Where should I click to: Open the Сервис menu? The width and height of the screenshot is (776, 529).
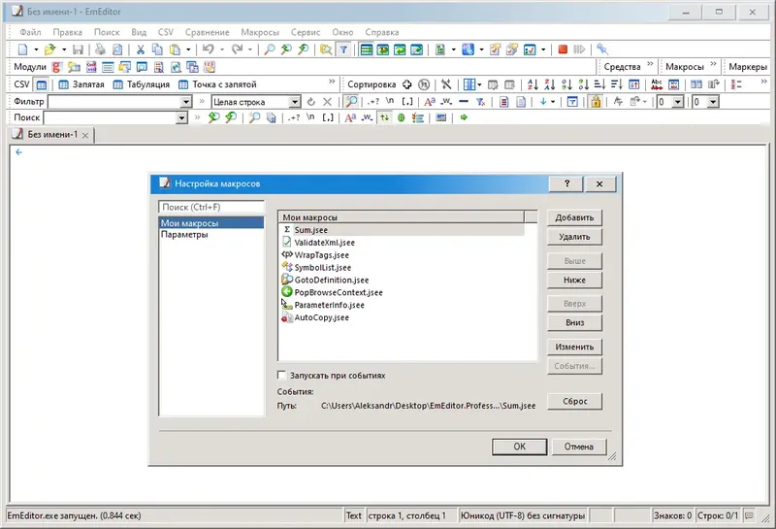tap(306, 32)
